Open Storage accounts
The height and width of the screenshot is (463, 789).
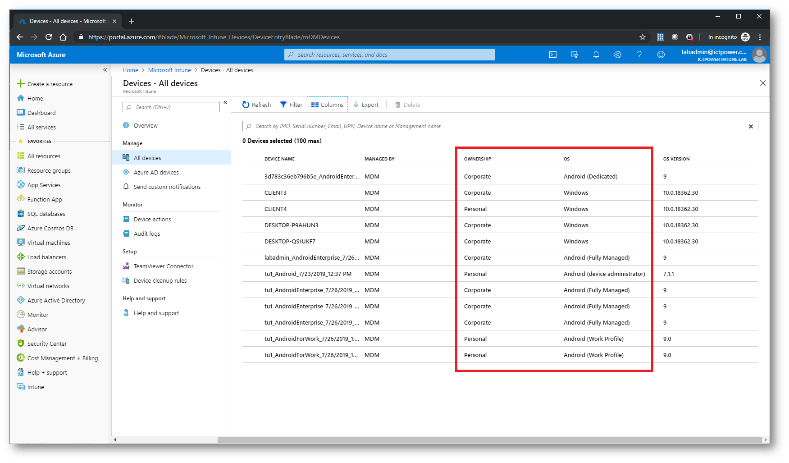[45, 271]
